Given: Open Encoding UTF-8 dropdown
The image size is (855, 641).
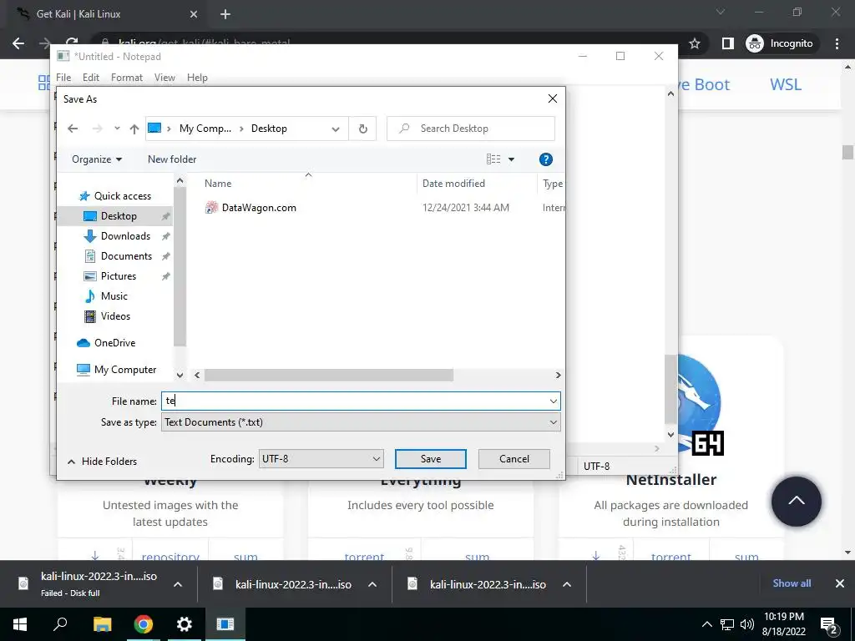Looking at the screenshot, I should point(321,459).
